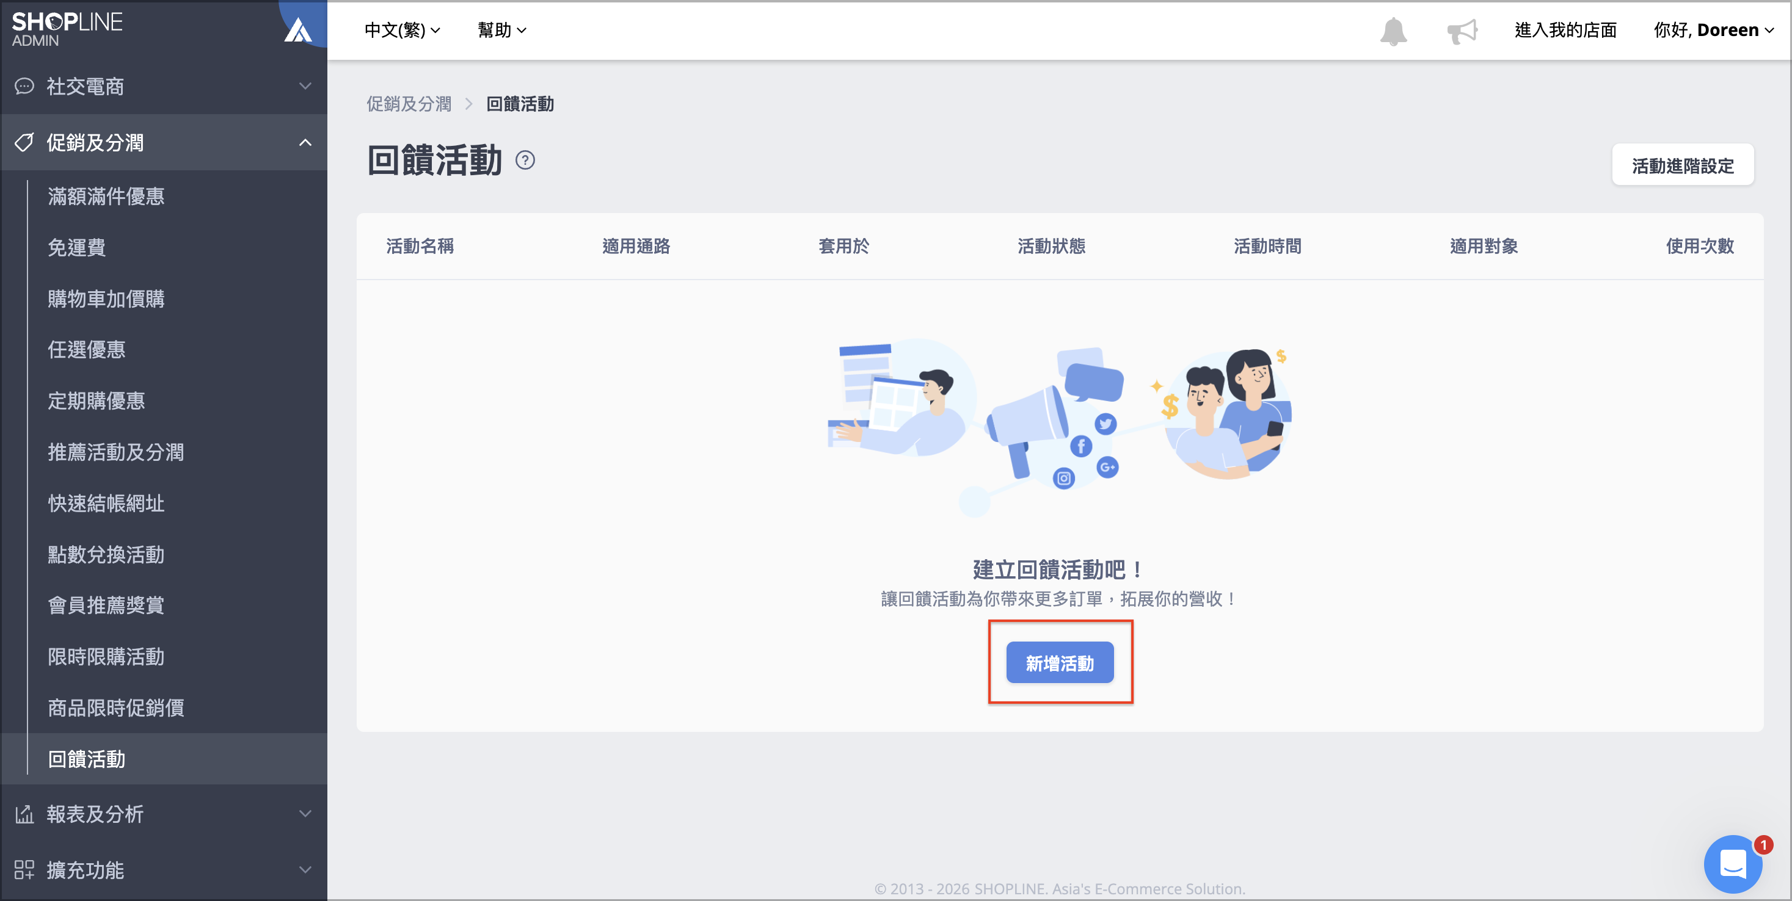Open 定期購優惠 menu item
This screenshot has width=1792, height=901.
tap(97, 401)
